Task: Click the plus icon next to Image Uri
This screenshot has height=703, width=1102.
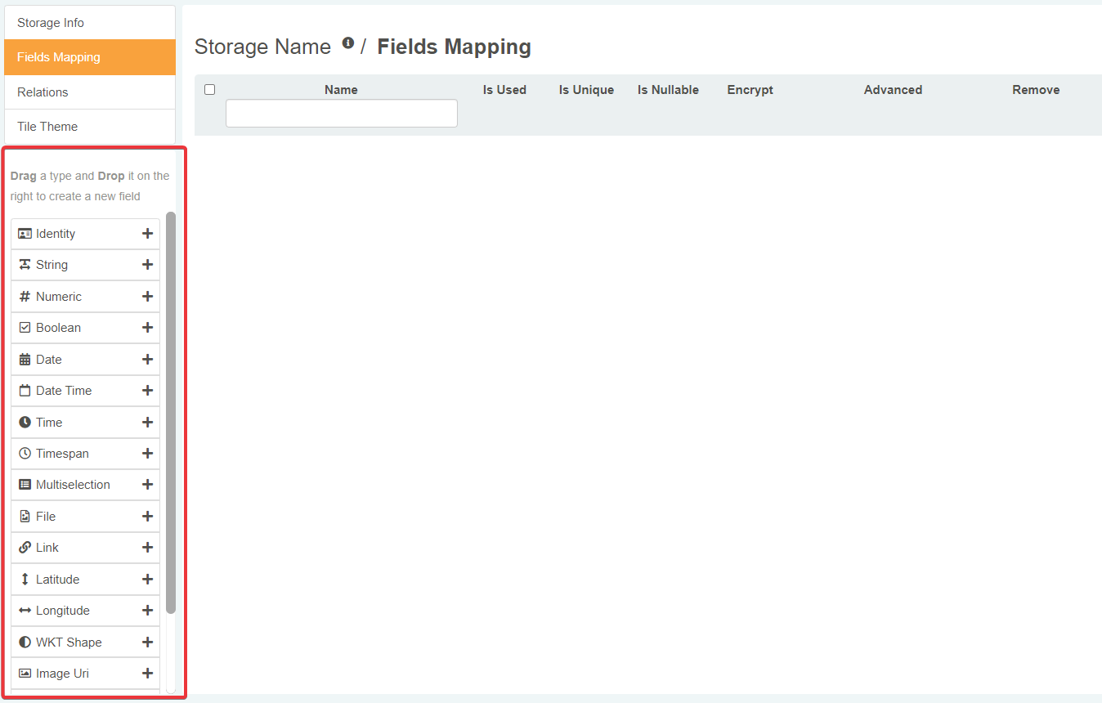Action: [x=147, y=674]
